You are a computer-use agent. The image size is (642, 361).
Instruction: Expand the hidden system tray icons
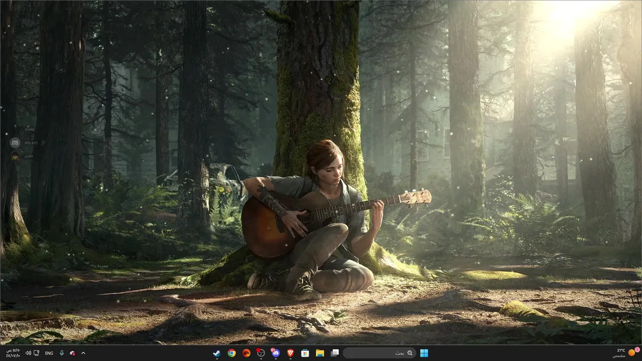coord(83,353)
